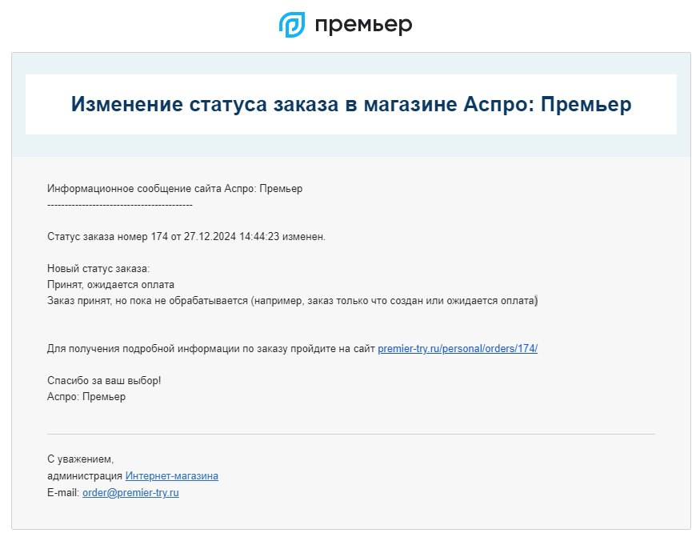Click the премьер wordmark in header
This screenshot has height=537, width=700.
tap(363, 26)
